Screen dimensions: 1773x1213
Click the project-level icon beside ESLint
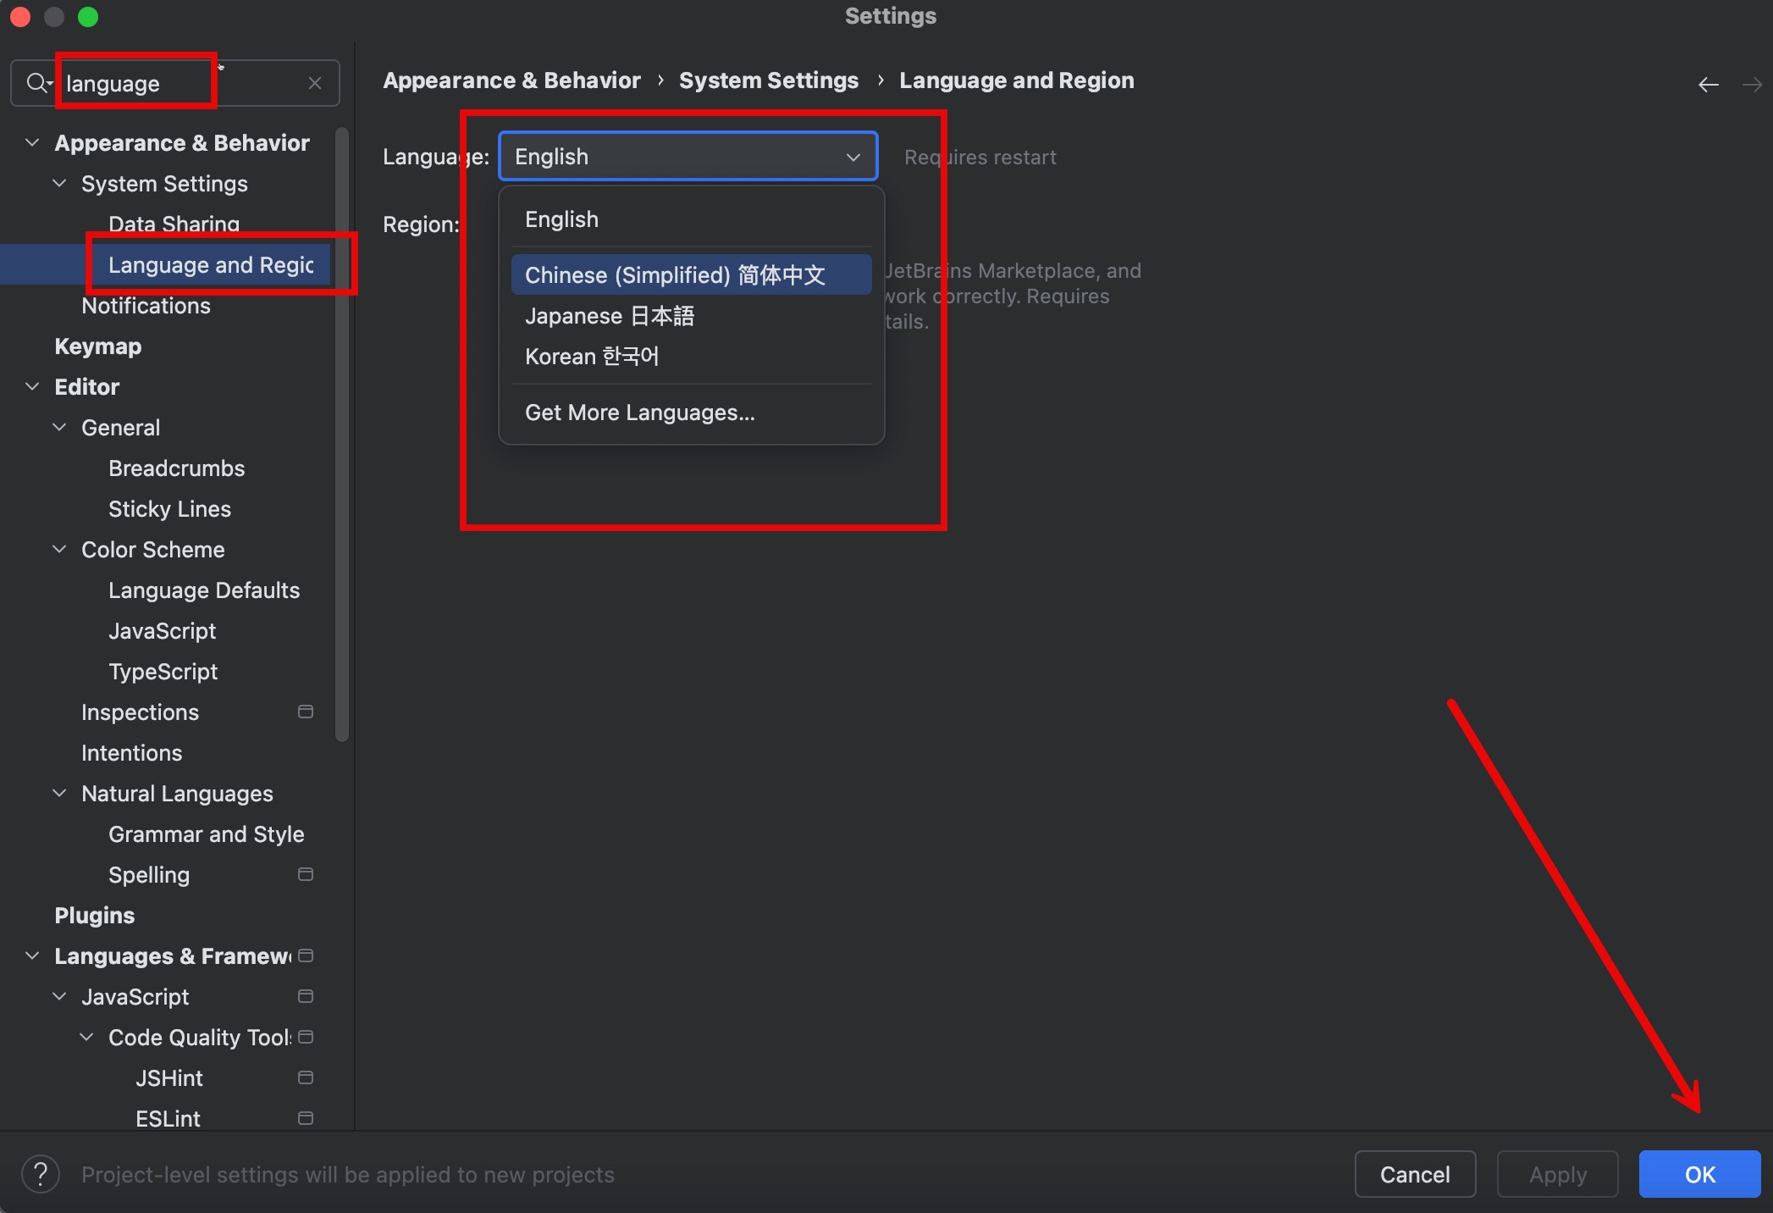(306, 1118)
